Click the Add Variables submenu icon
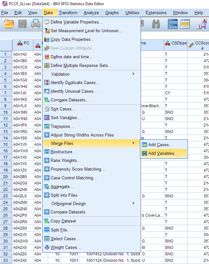The height and width of the screenshot is (264, 209). pyautogui.click(x=144, y=153)
